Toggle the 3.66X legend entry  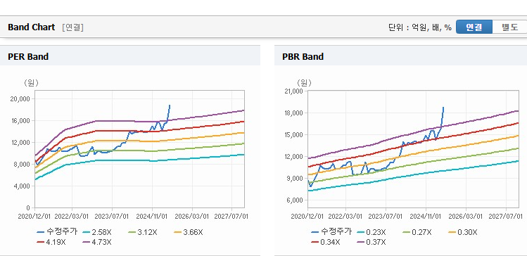click(189, 232)
